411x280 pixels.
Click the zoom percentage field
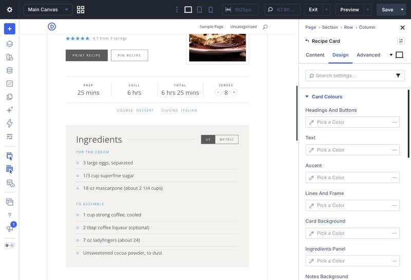[x=282, y=10]
